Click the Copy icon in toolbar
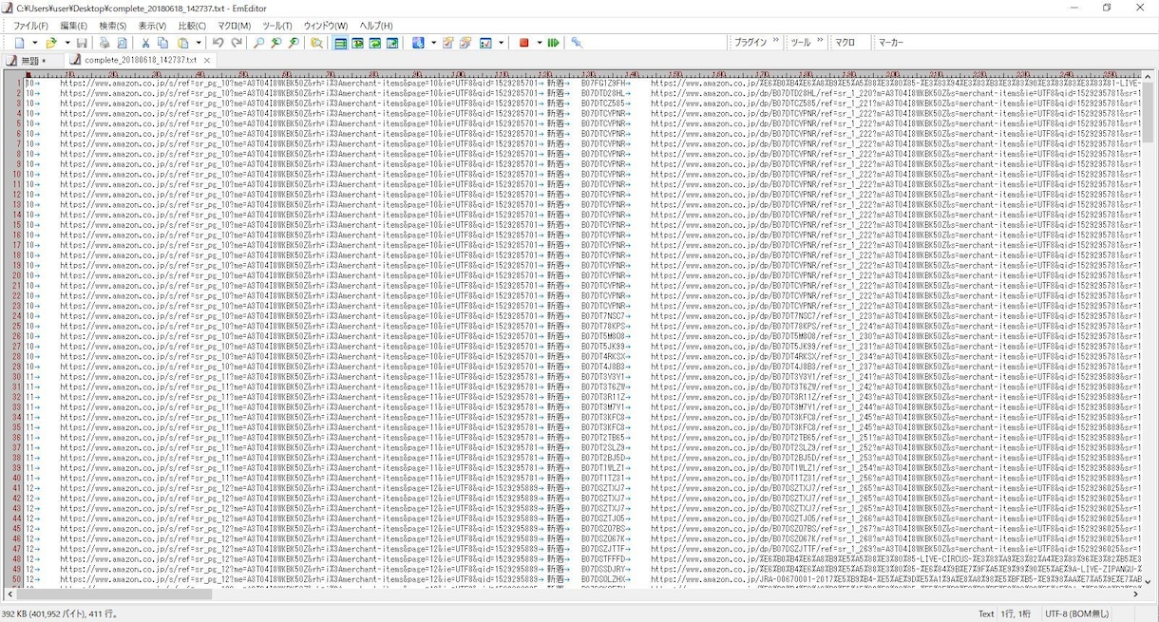 click(x=163, y=43)
